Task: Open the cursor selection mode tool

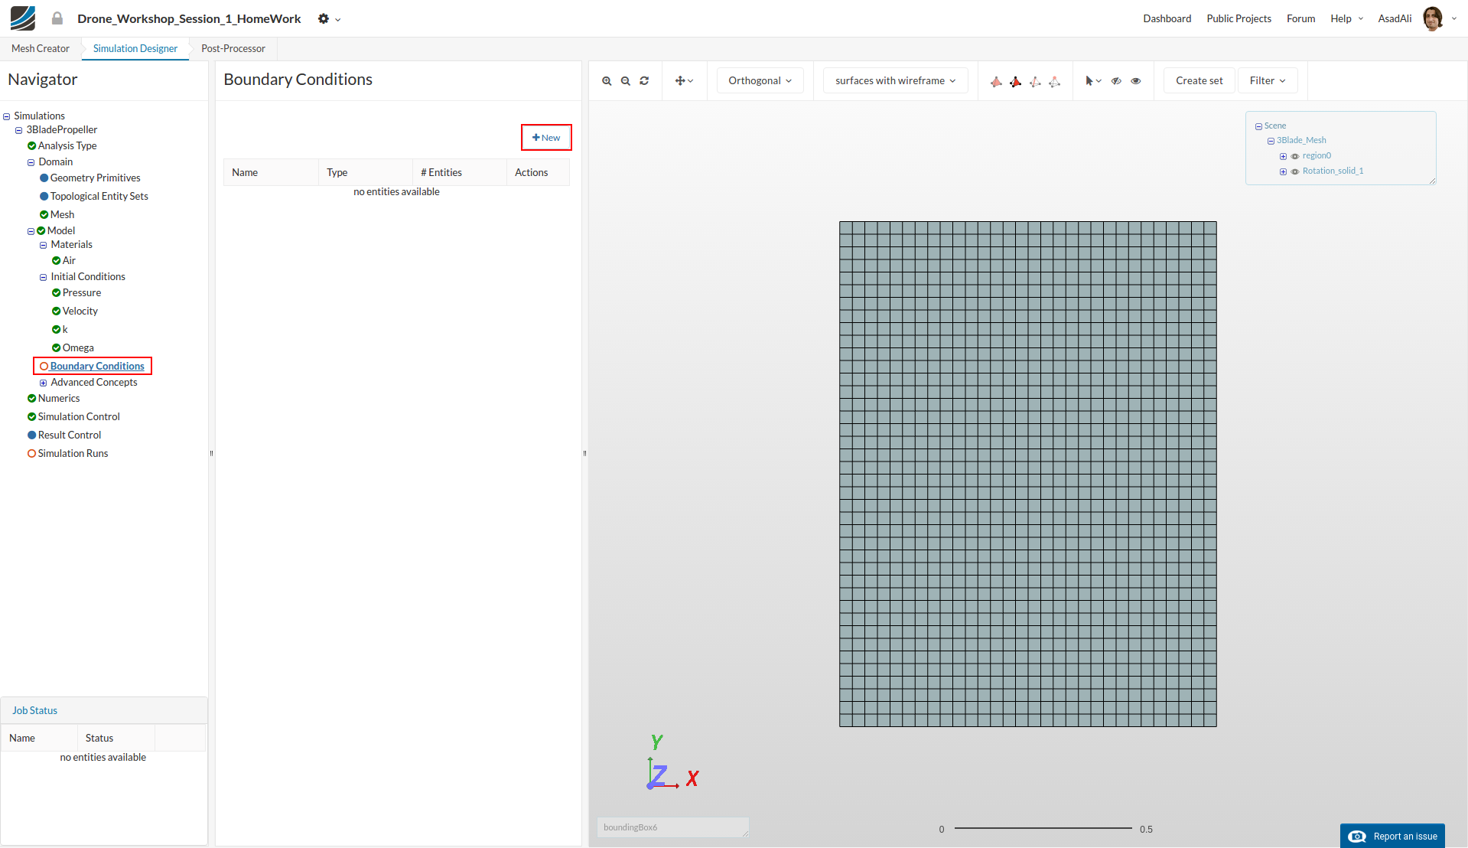Action: (x=1093, y=80)
